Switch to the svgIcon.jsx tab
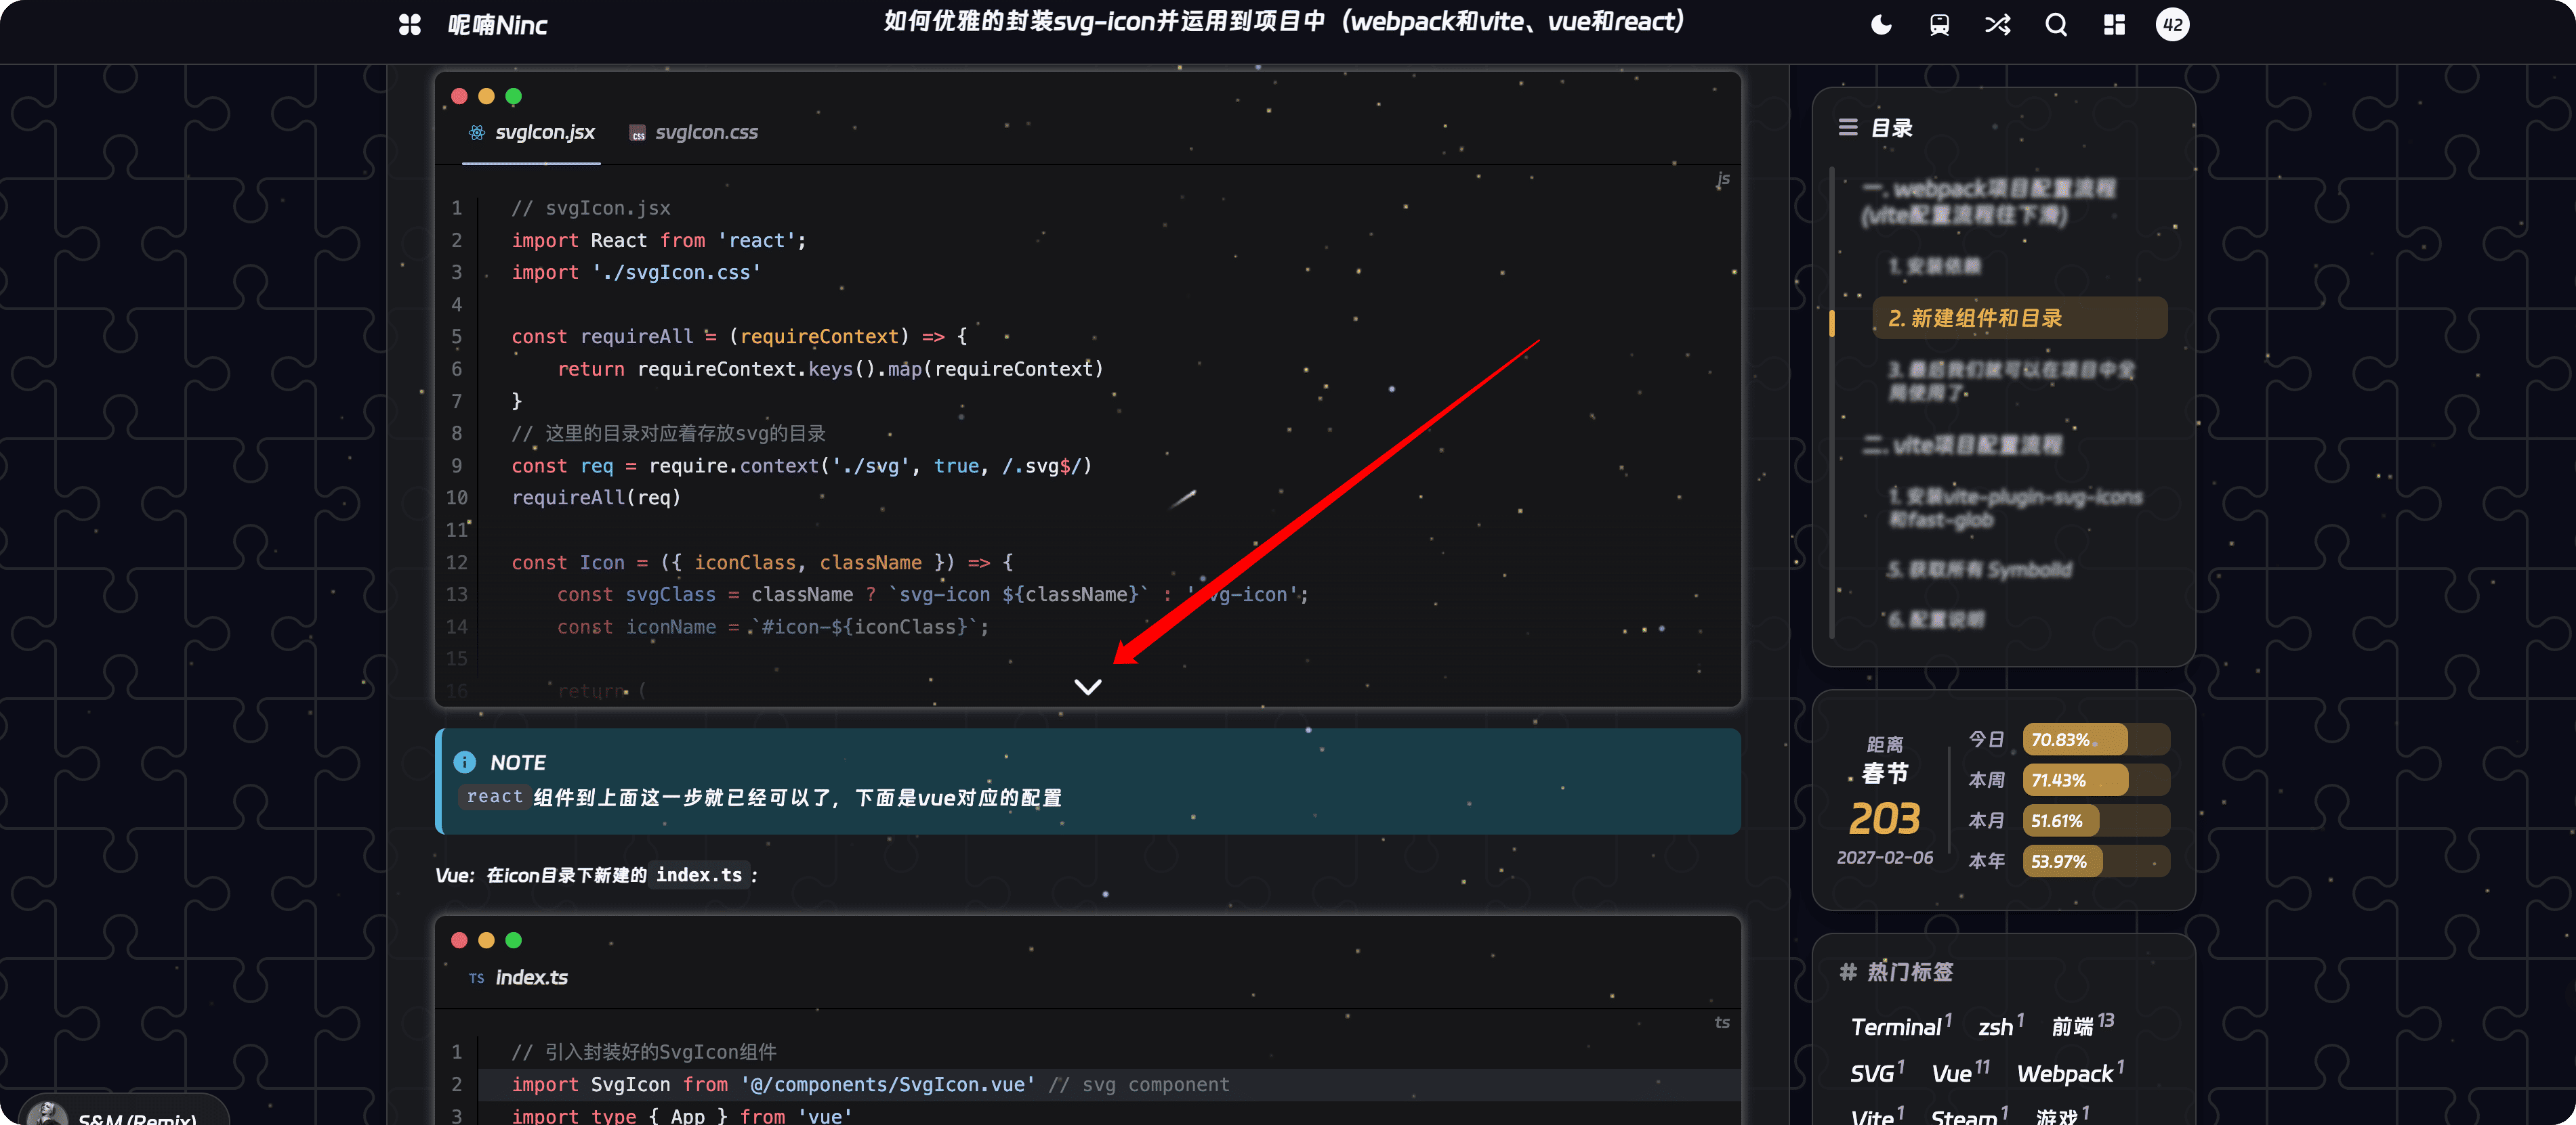This screenshot has width=2576, height=1125. (531, 132)
